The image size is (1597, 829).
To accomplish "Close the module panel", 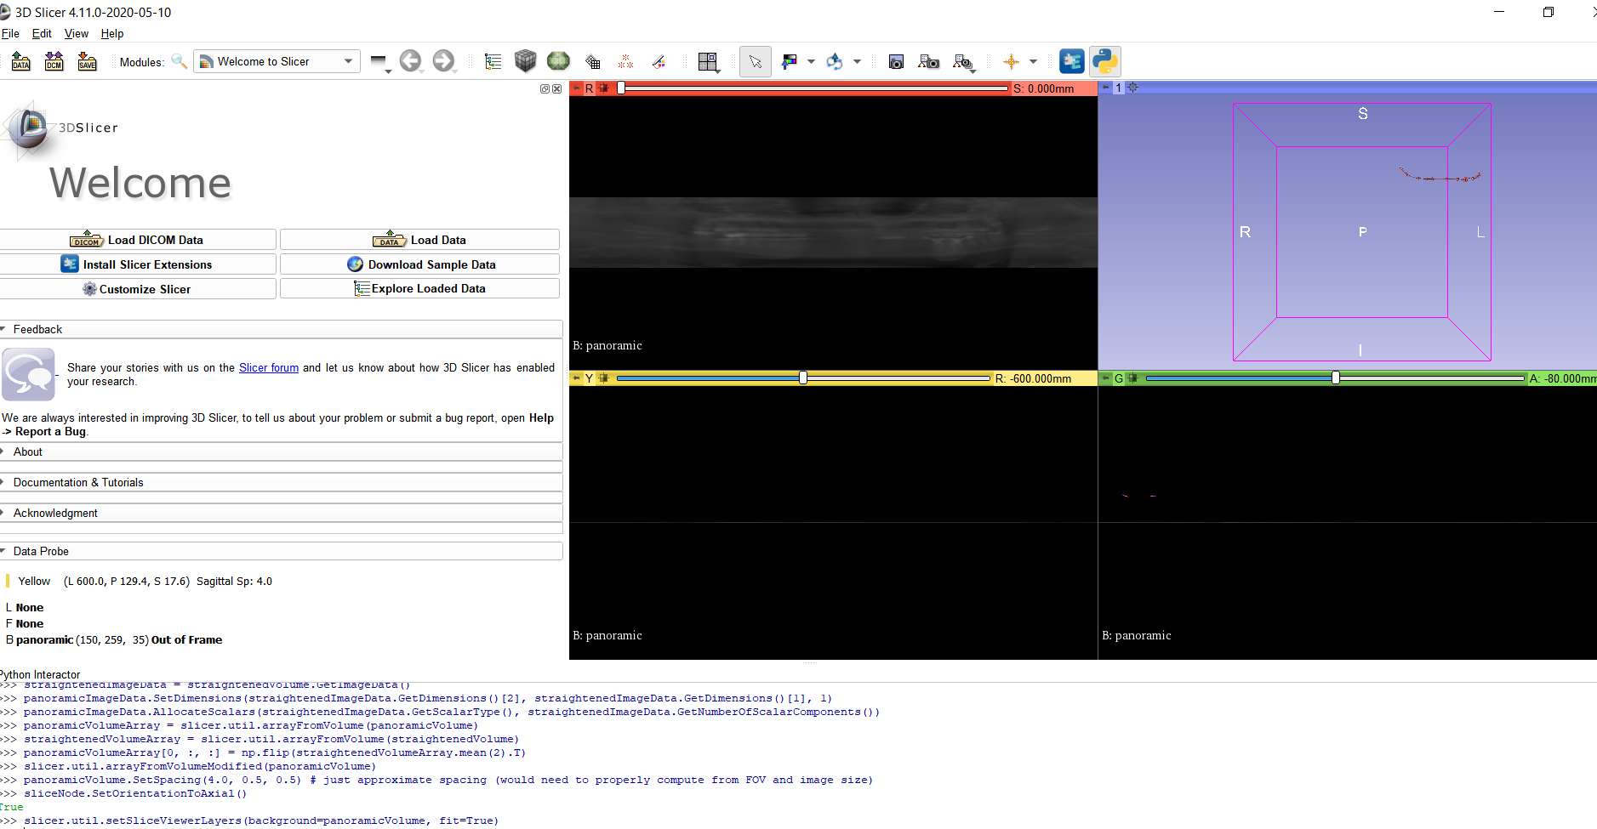I will [556, 88].
